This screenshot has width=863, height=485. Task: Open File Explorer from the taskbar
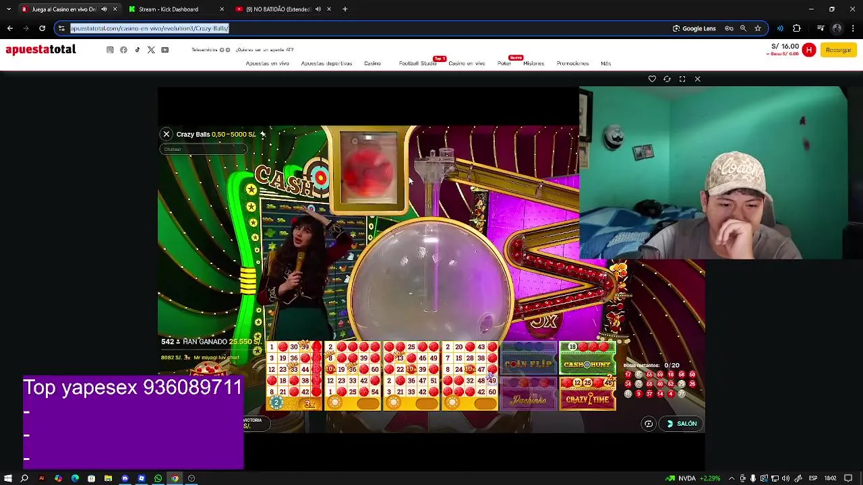pos(108,478)
